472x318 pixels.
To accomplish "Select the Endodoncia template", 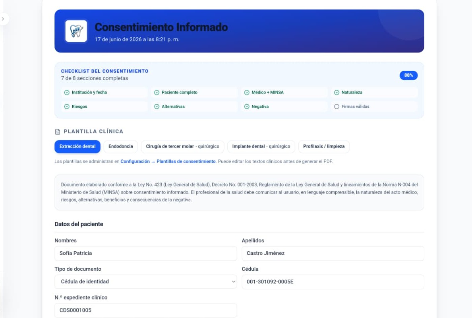I will (x=121, y=146).
